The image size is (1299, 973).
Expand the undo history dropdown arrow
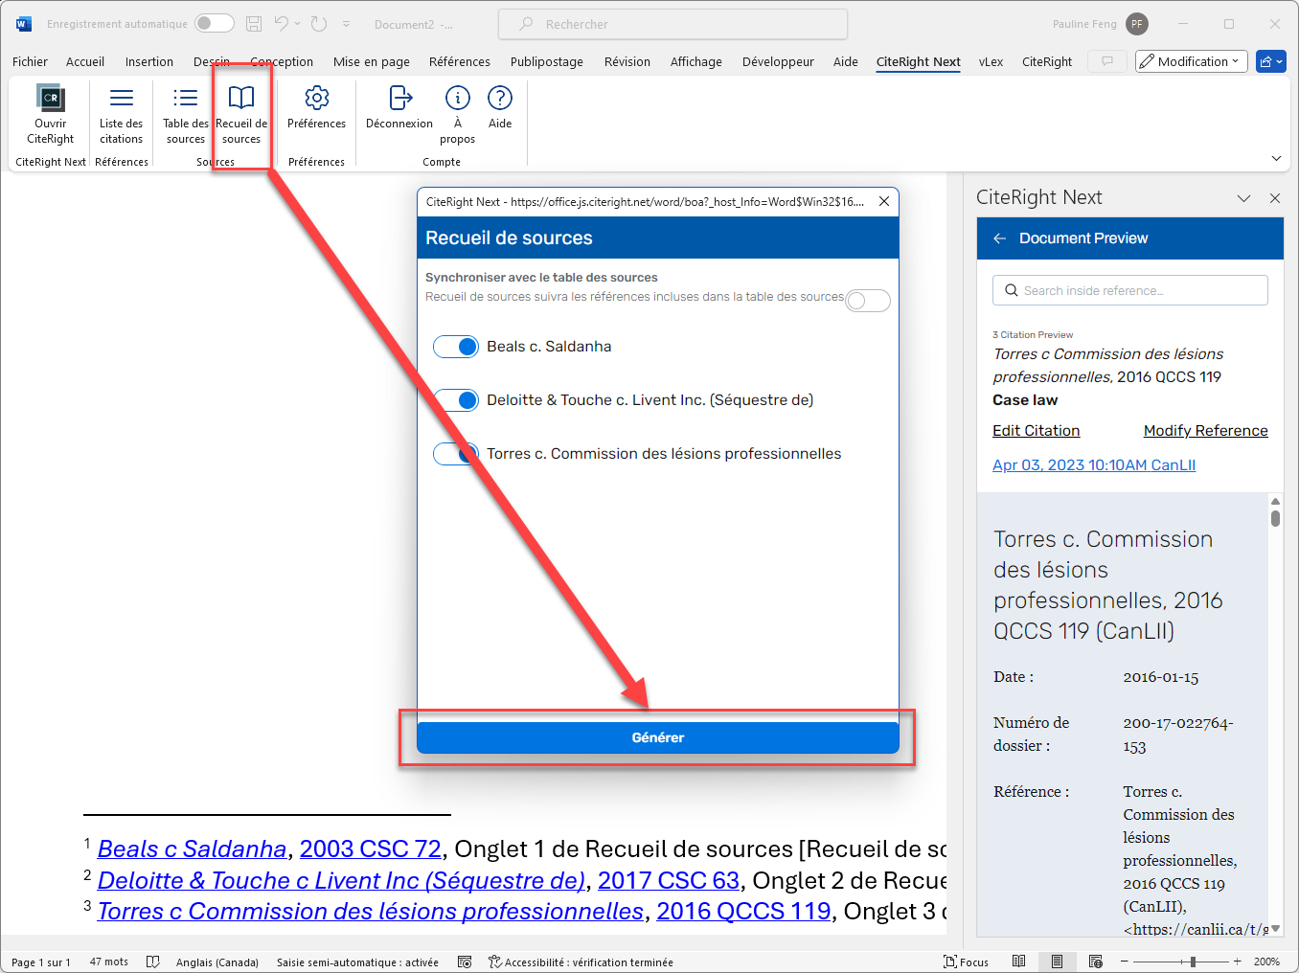click(x=298, y=24)
